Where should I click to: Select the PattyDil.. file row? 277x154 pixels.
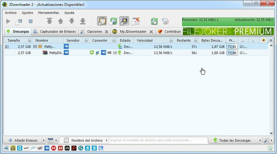tap(136, 53)
